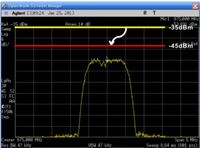
Task: Click the 'R' remote indicator
Action: coord(145,13)
